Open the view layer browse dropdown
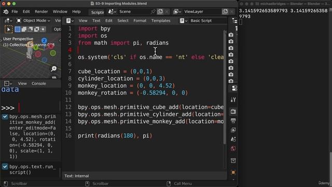Screen dimensions: 332x187 (x=177, y=11)
